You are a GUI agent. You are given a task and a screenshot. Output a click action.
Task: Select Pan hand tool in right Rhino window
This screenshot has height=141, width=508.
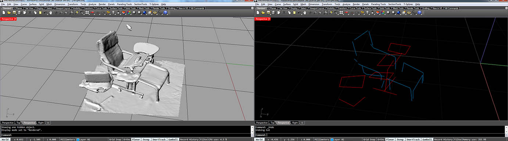point(305,12)
